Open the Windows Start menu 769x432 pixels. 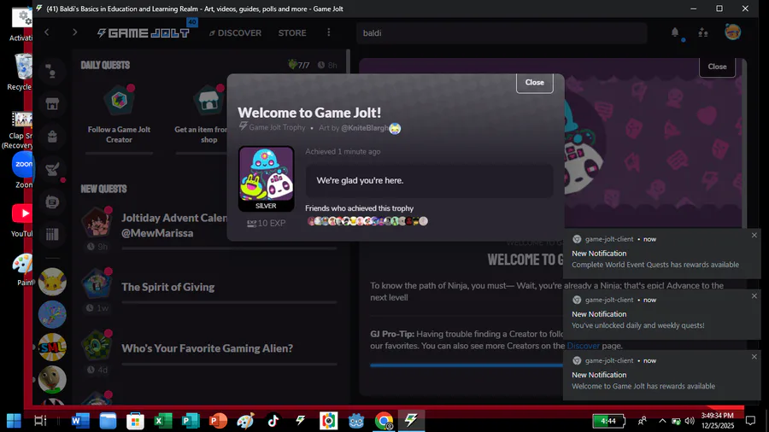point(14,420)
